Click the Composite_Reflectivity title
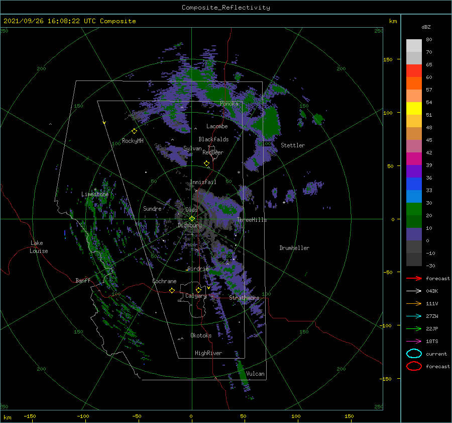 coord(226,8)
